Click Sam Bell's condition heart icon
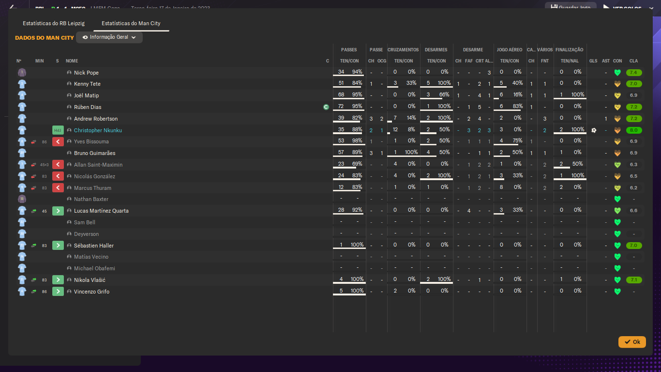The image size is (661, 372). tap(617, 222)
